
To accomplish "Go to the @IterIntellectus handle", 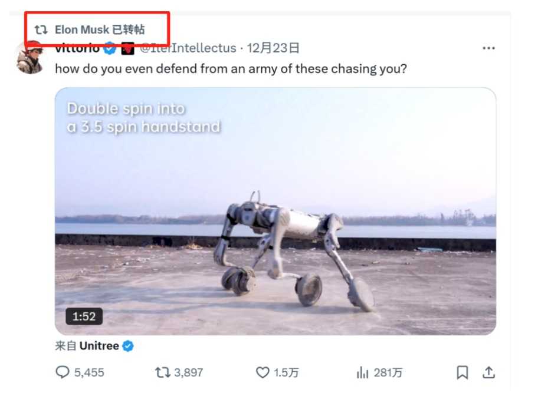I will [x=188, y=48].
